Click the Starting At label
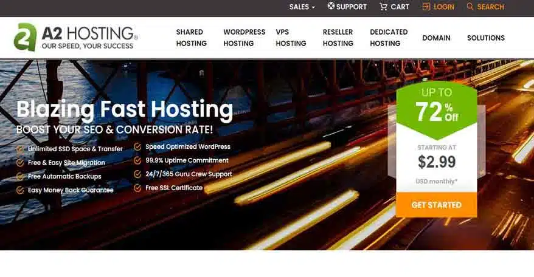534x277 pixels. click(437, 148)
